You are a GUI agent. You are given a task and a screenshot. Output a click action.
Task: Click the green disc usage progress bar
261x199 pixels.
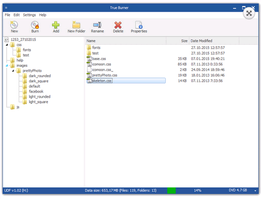point(172,191)
